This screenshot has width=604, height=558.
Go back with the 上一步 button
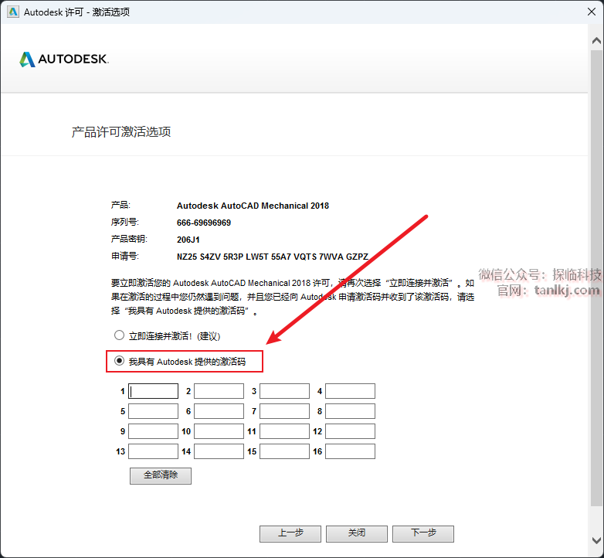(290, 533)
